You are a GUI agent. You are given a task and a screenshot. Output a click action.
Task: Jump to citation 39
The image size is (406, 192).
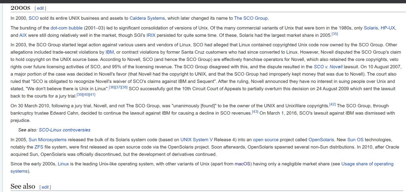click(80, 94)
